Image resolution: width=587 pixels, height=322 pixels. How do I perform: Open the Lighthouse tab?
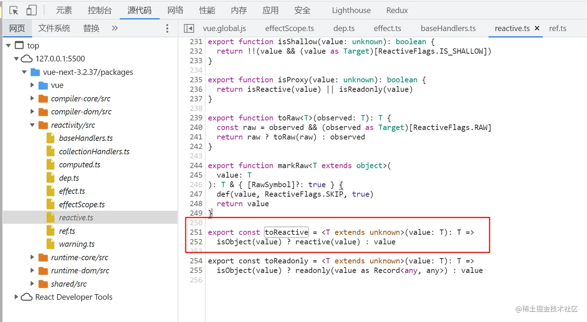click(x=351, y=10)
